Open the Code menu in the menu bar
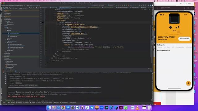Screen dimensions: 198x111 (x=31, y=1)
